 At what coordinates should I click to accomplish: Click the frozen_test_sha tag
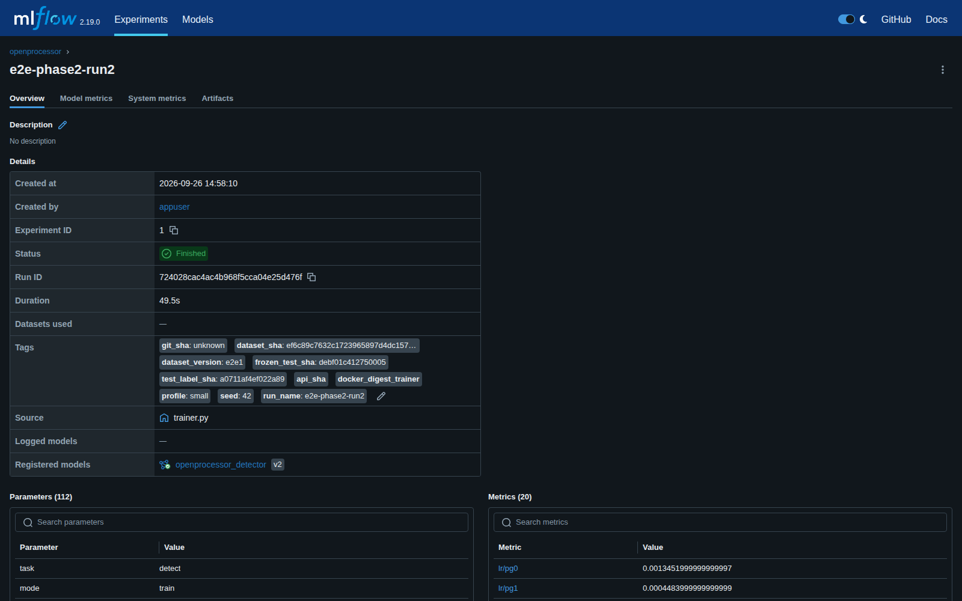pyautogui.click(x=320, y=362)
